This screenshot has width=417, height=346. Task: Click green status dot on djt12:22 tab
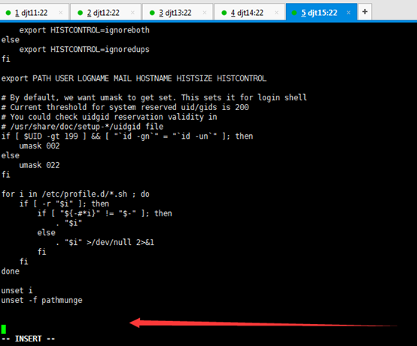80,13
